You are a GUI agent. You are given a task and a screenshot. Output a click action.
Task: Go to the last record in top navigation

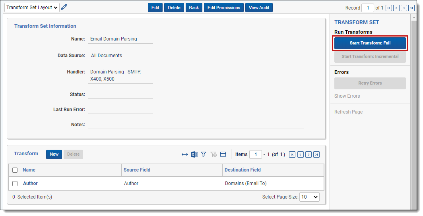click(411, 8)
